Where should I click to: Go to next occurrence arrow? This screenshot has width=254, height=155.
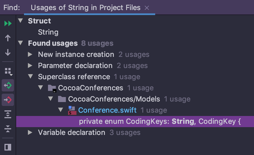tap(8, 52)
